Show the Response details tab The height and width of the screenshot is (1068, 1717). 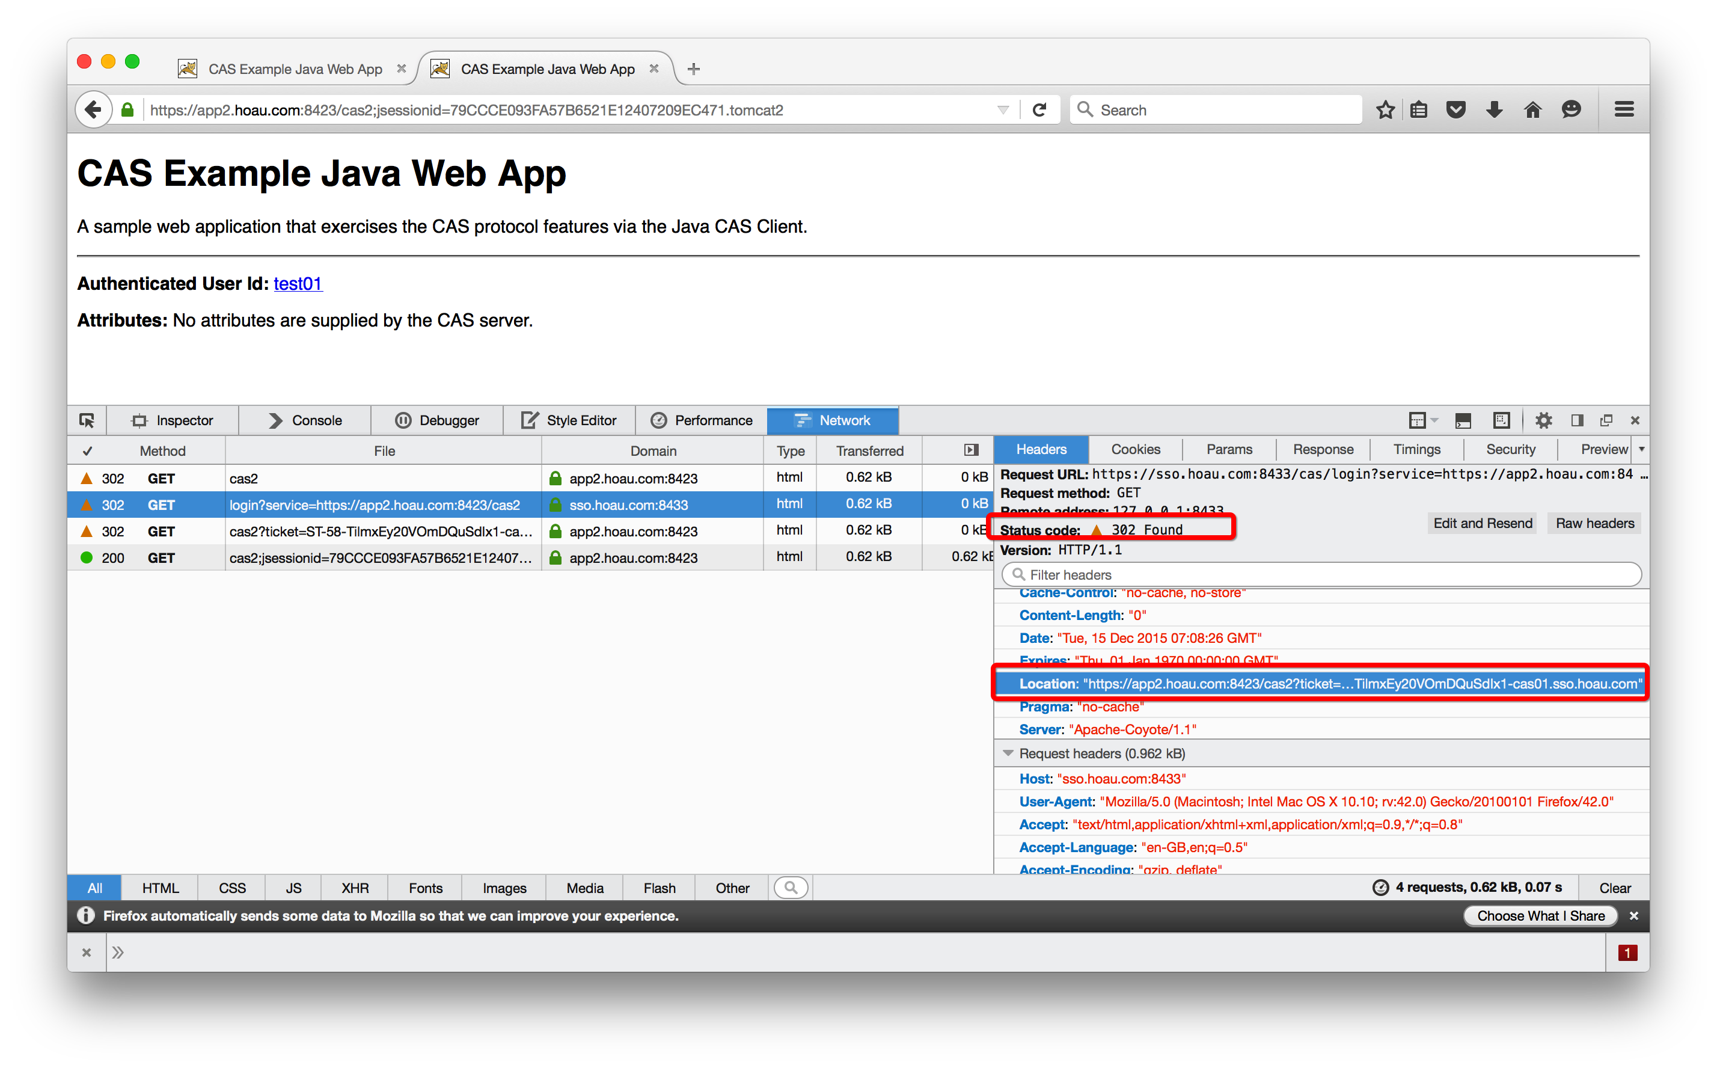[1323, 449]
